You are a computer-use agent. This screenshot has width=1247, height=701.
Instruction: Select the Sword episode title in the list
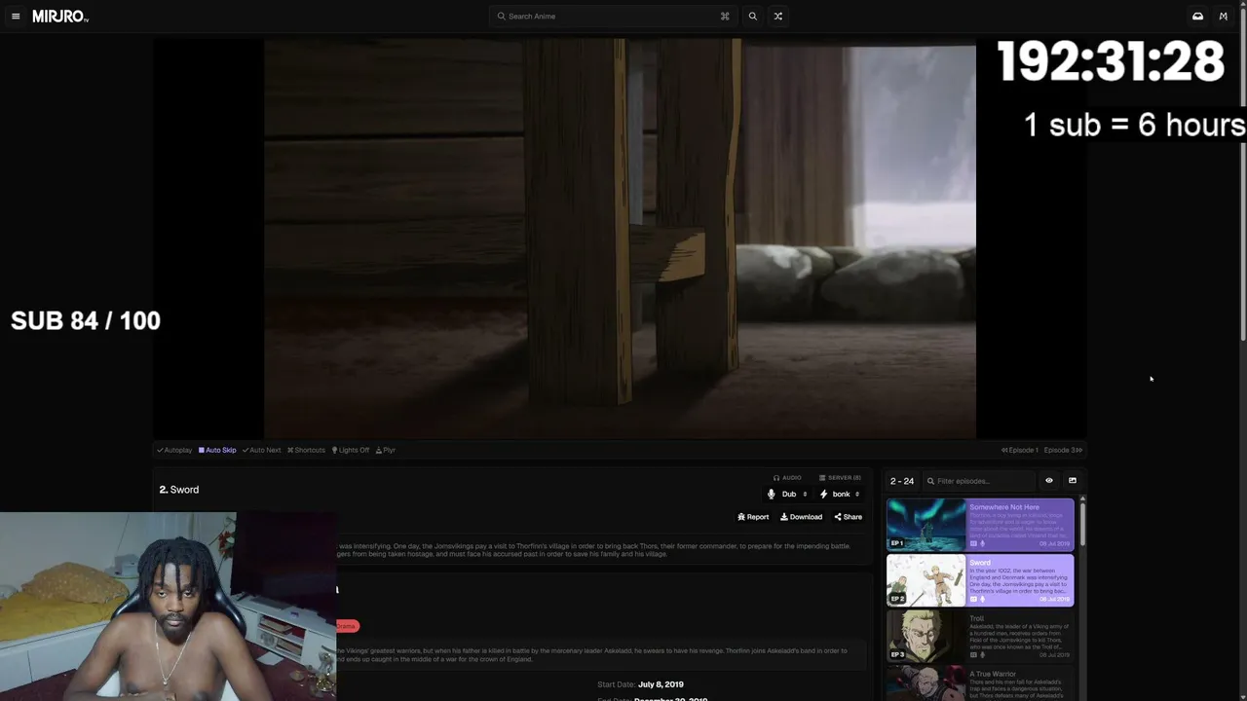(x=980, y=563)
